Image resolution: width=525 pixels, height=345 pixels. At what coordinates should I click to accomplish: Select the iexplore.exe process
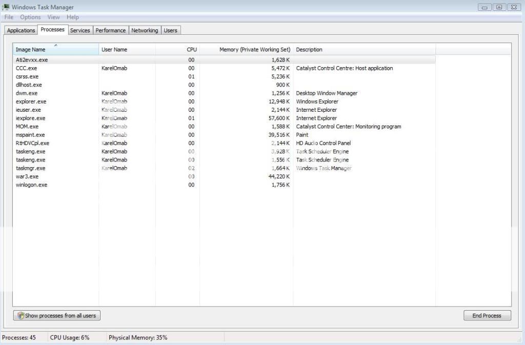pos(225,118)
